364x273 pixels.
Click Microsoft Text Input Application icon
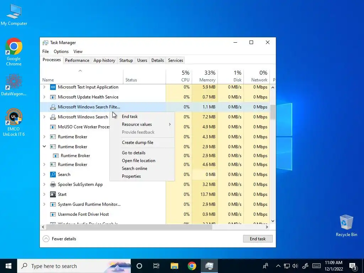[53, 87]
